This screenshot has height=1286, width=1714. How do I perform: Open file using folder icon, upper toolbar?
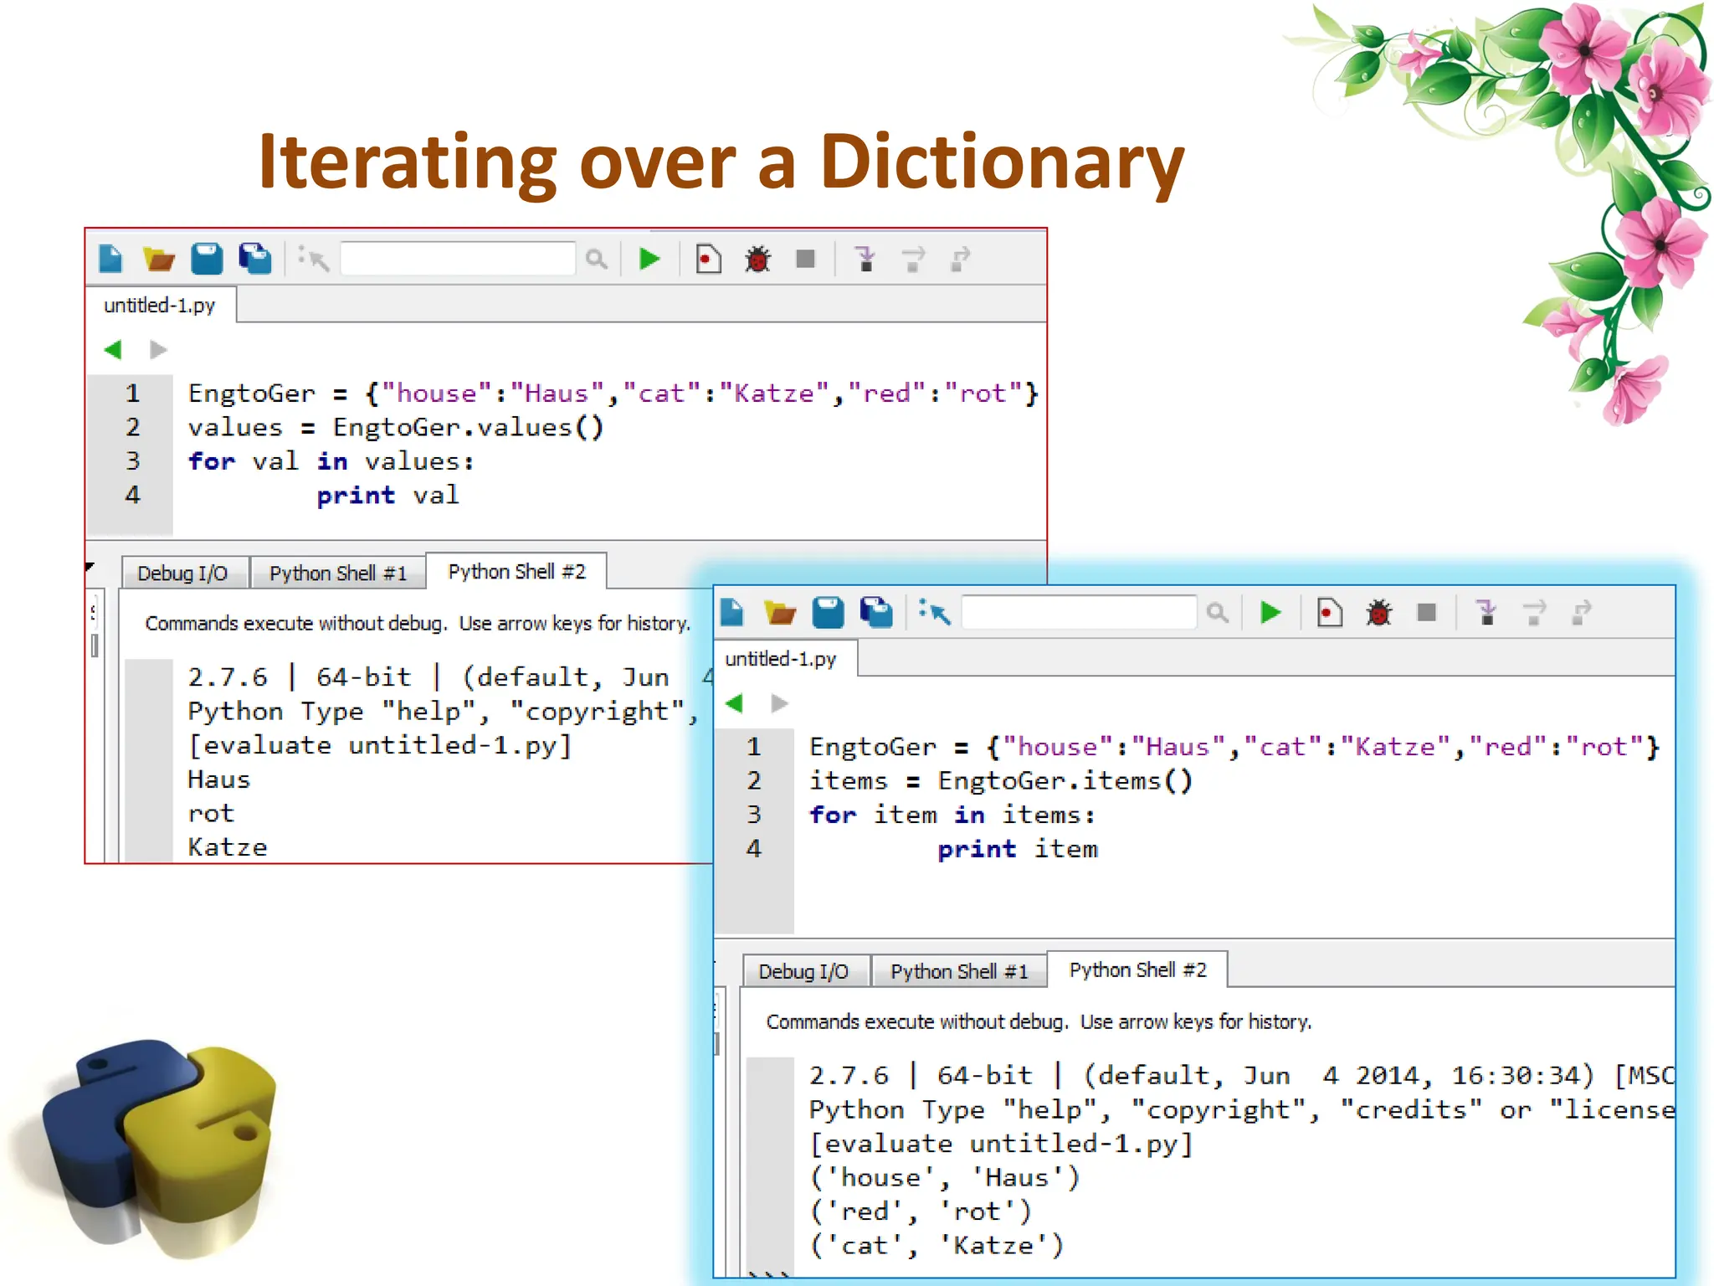click(x=158, y=259)
